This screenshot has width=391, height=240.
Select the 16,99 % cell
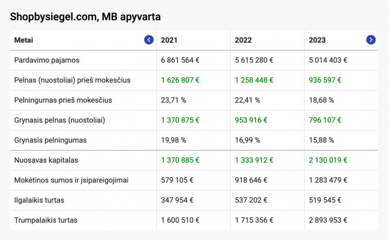tap(247, 140)
